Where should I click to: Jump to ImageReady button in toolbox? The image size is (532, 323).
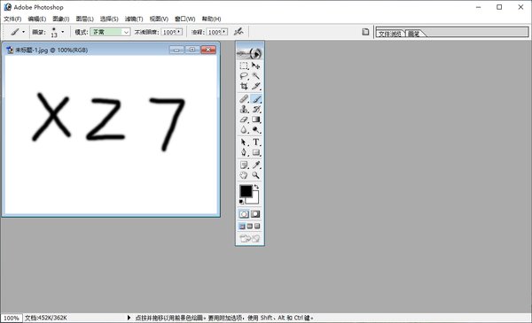(250, 238)
